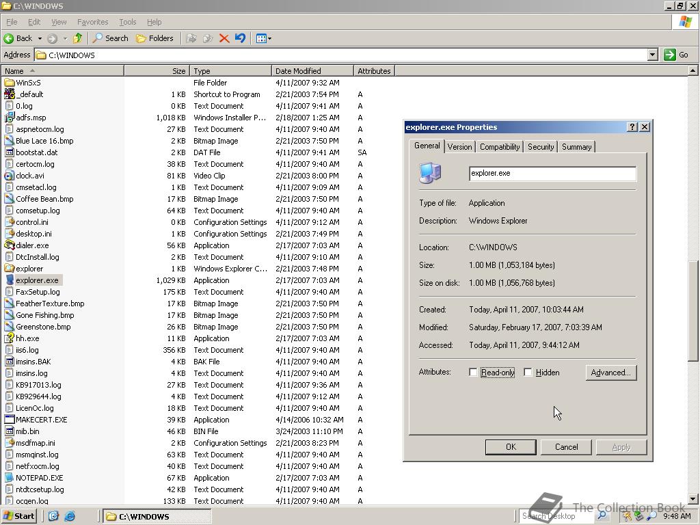700x525 pixels.
Task: Open the File menu
Action: click(12, 22)
